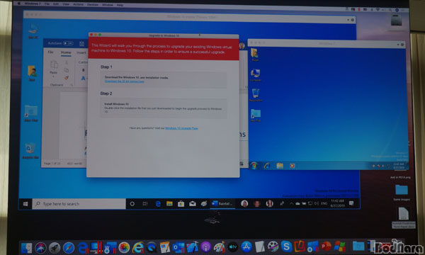
Task: Show hidden tray icons with the chevron
Action: (x=291, y=203)
